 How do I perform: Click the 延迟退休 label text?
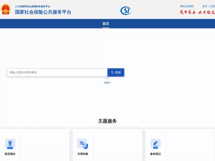10,154
